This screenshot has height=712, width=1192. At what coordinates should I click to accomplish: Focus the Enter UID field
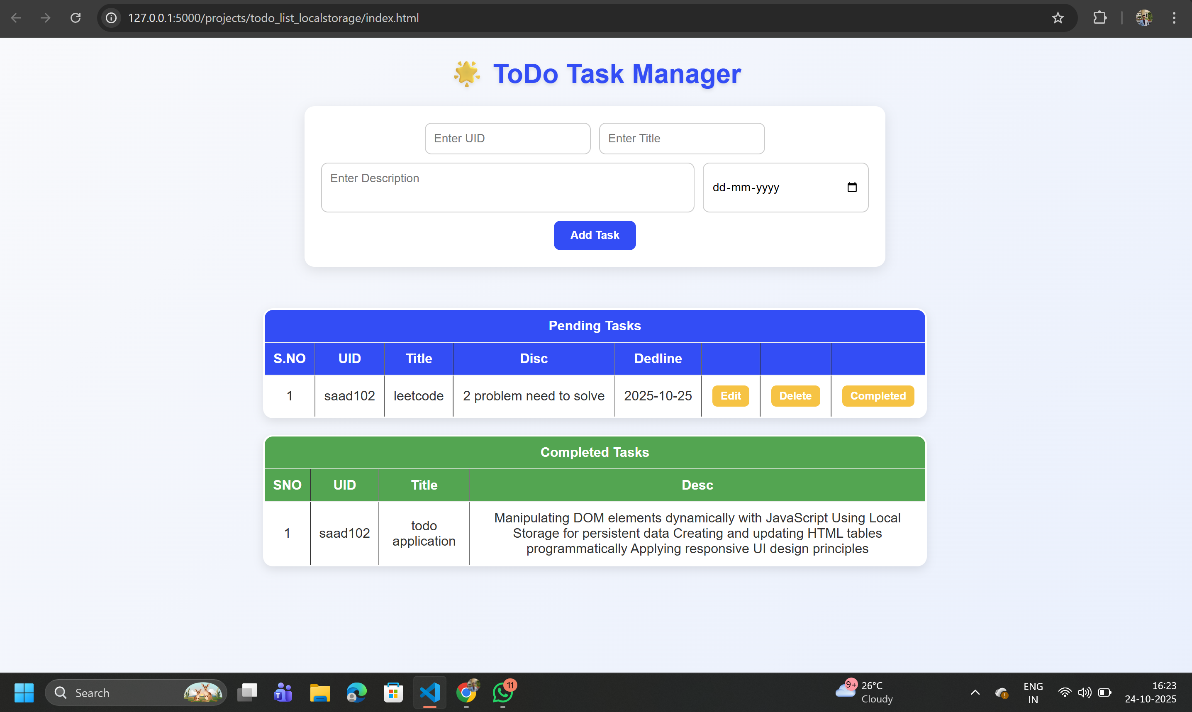(507, 139)
